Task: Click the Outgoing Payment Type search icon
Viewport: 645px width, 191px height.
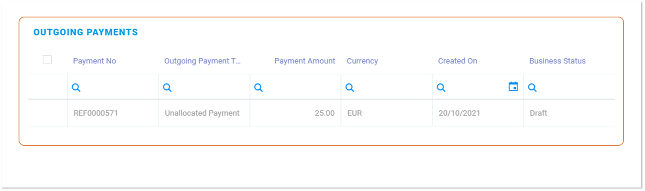Action: [167, 88]
